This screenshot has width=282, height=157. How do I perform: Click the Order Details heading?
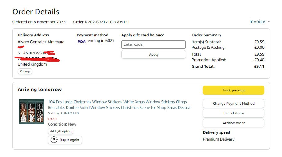(36, 12)
